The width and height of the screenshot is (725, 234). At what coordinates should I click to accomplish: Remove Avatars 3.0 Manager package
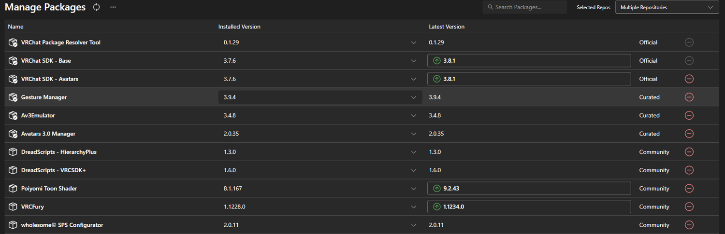[689, 134]
